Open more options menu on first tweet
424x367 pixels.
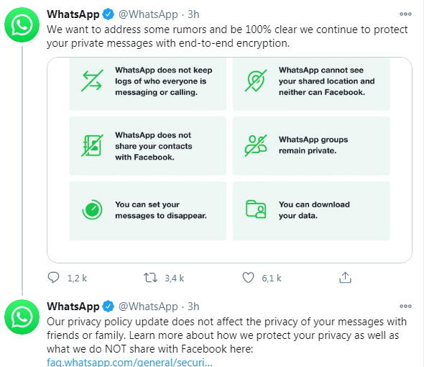(405, 14)
